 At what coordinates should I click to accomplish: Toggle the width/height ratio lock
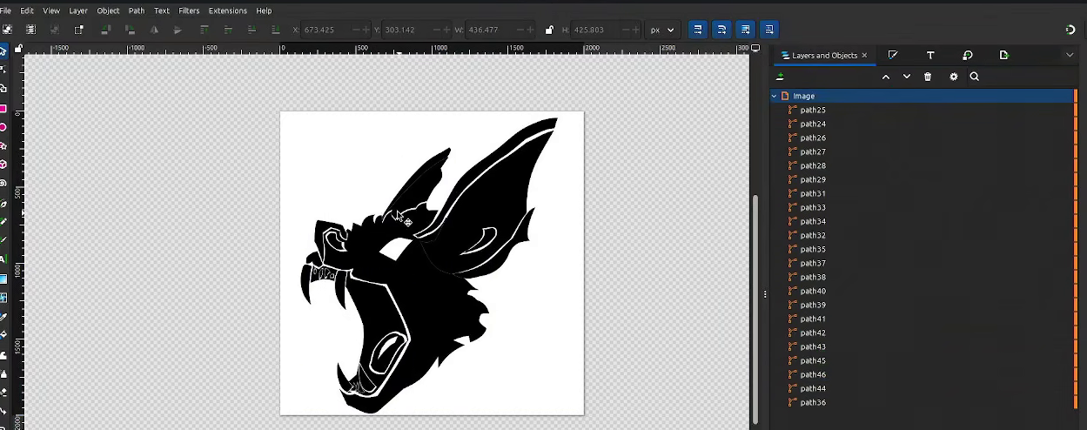548,30
